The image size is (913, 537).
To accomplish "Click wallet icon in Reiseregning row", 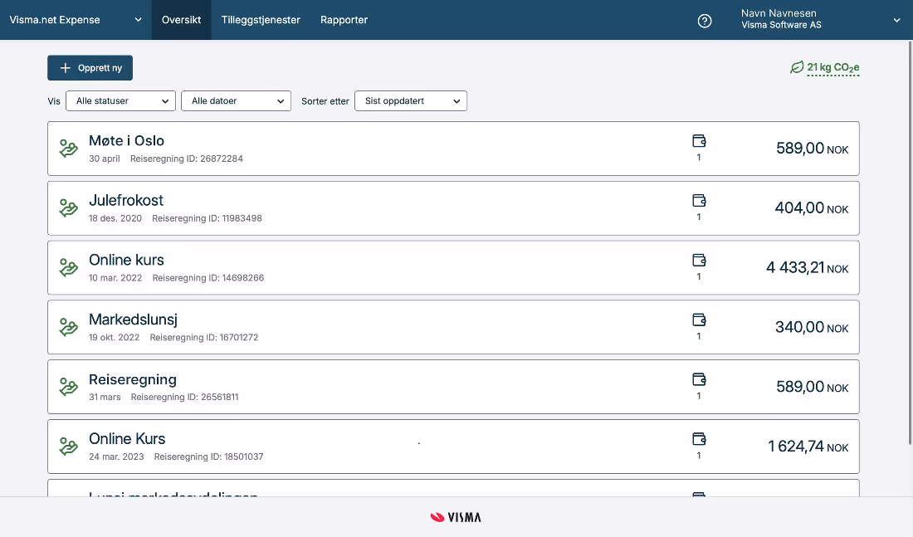I will (x=699, y=379).
